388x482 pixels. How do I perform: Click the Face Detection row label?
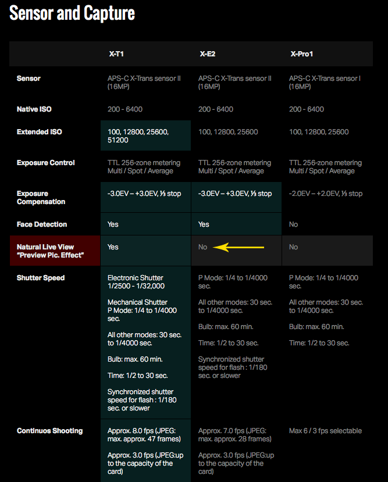pyautogui.click(x=42, y=224)
